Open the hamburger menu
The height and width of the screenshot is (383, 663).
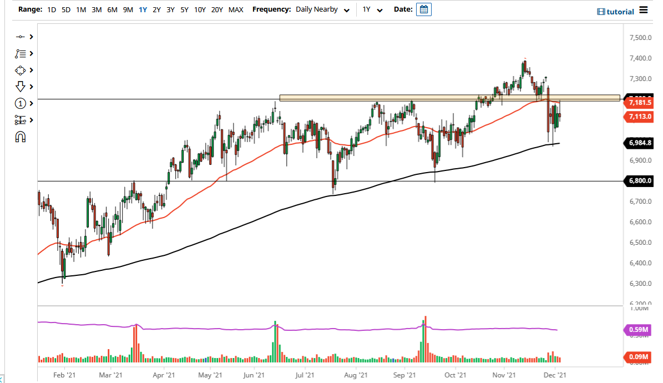(643, 10)
